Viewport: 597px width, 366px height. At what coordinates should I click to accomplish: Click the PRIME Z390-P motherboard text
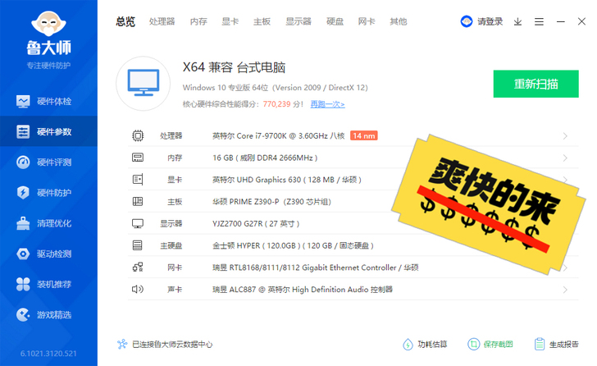click(272, 202)
